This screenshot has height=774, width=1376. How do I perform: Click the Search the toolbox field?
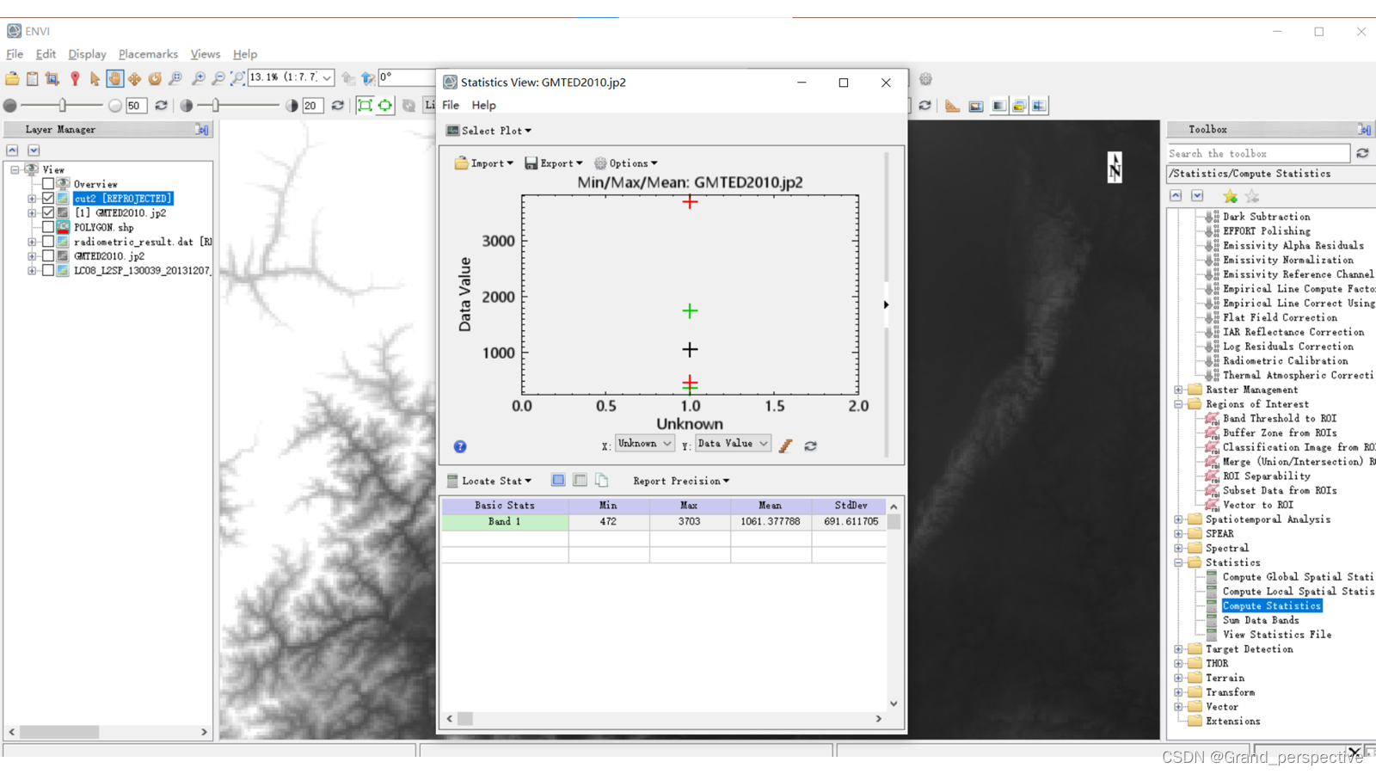1258,153
